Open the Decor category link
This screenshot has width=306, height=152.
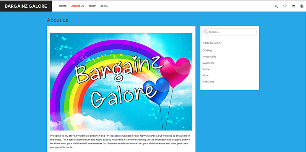pos(206,69)
